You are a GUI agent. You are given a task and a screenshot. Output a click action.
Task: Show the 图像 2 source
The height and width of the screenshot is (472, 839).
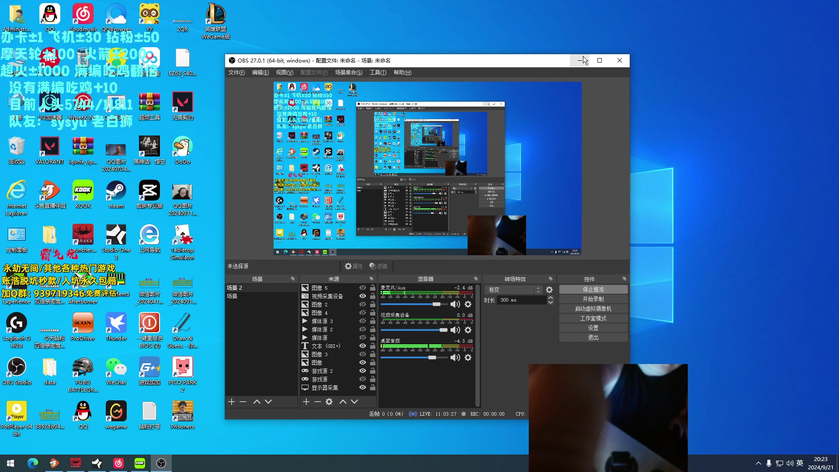[362, 305]
